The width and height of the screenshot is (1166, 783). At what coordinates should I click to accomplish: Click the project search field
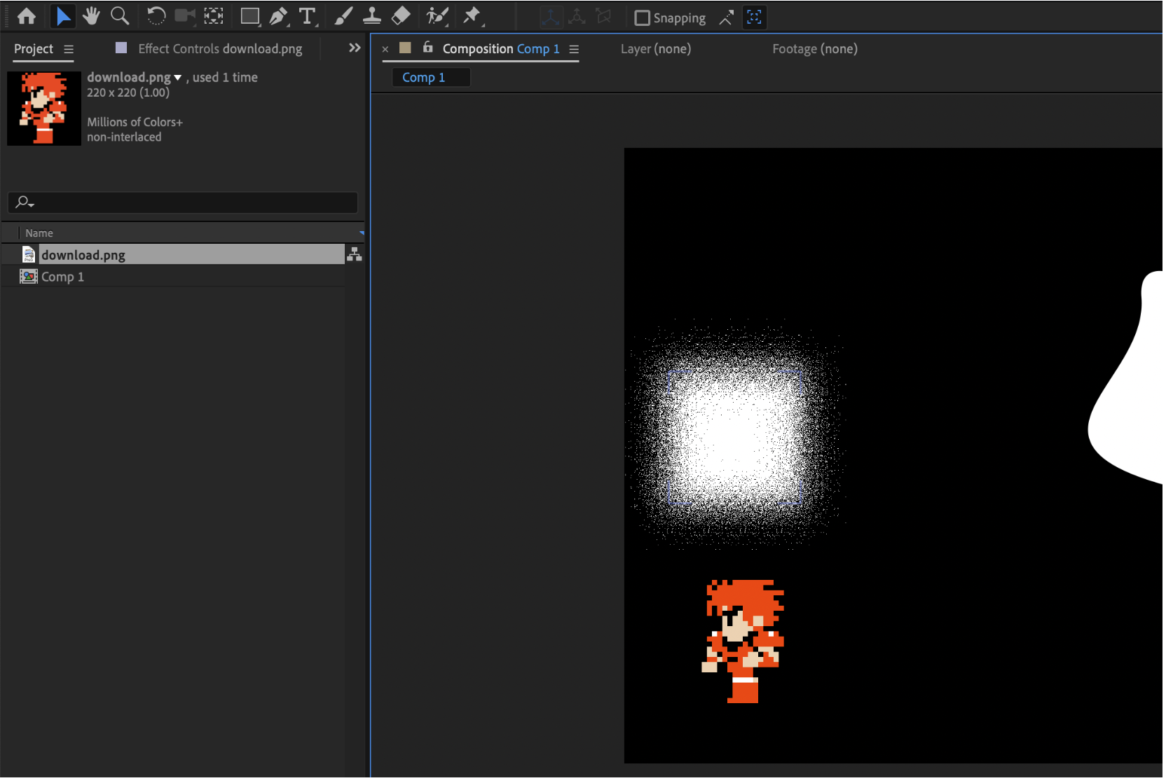tap(183, 202)
